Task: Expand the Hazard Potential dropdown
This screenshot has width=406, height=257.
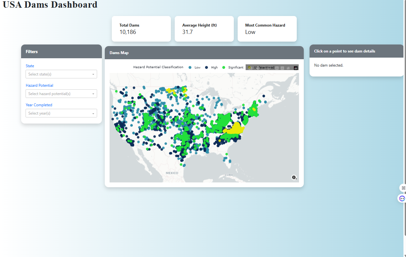Action: [61, 94]
